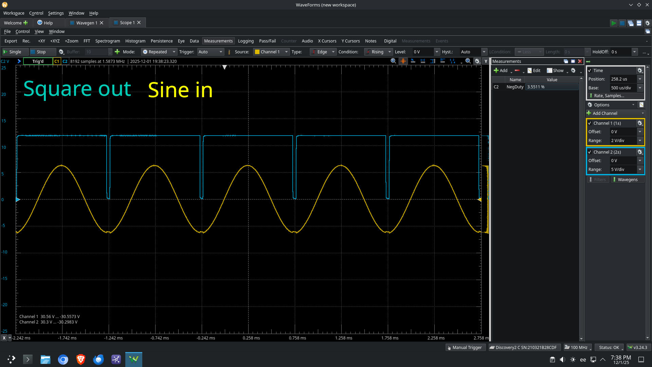Click the zoom magnifier with number one
652x367 pixels.
click(393, 61)
